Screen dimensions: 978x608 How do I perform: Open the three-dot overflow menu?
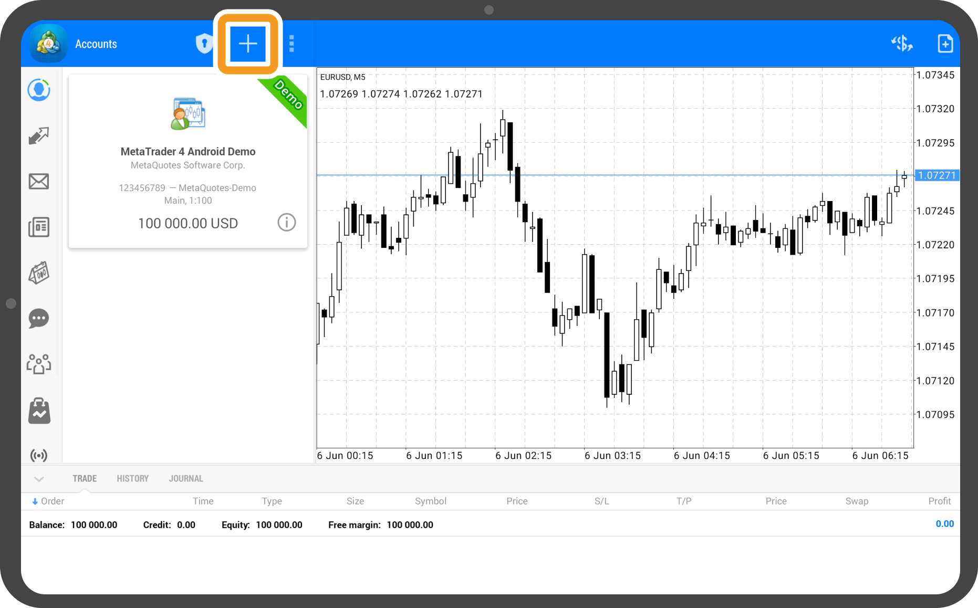pyautogui.click(x=292, y=44)
